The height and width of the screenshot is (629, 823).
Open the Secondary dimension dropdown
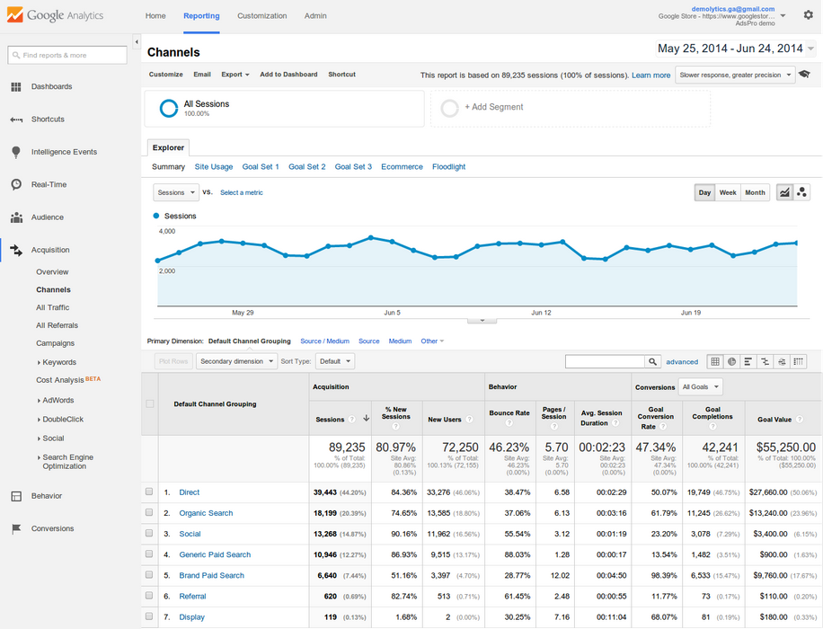pos(236,361)
